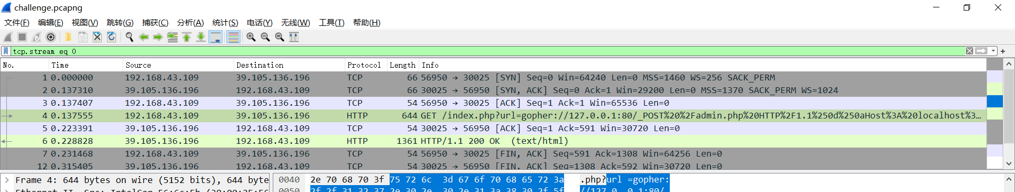Open display filter bookmark menu
The image size is (1015, 192).
point(6,51)
